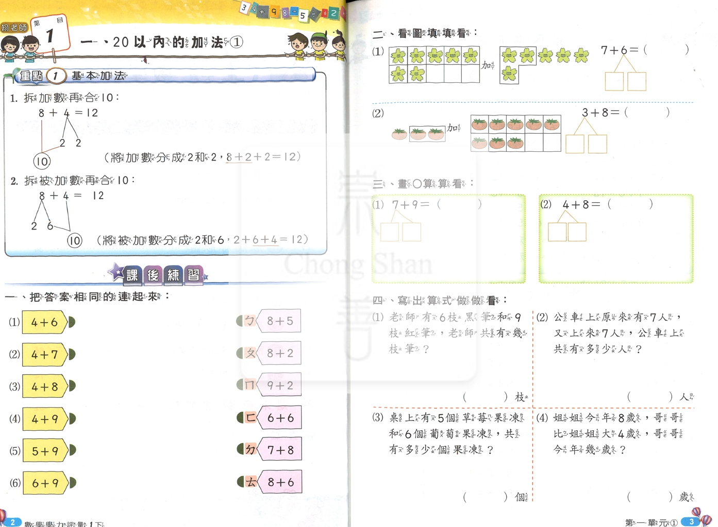Select the pink 7+8 card

279,450
